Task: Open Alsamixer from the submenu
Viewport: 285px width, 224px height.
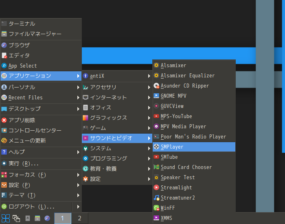Action: (x=194, y=65)
